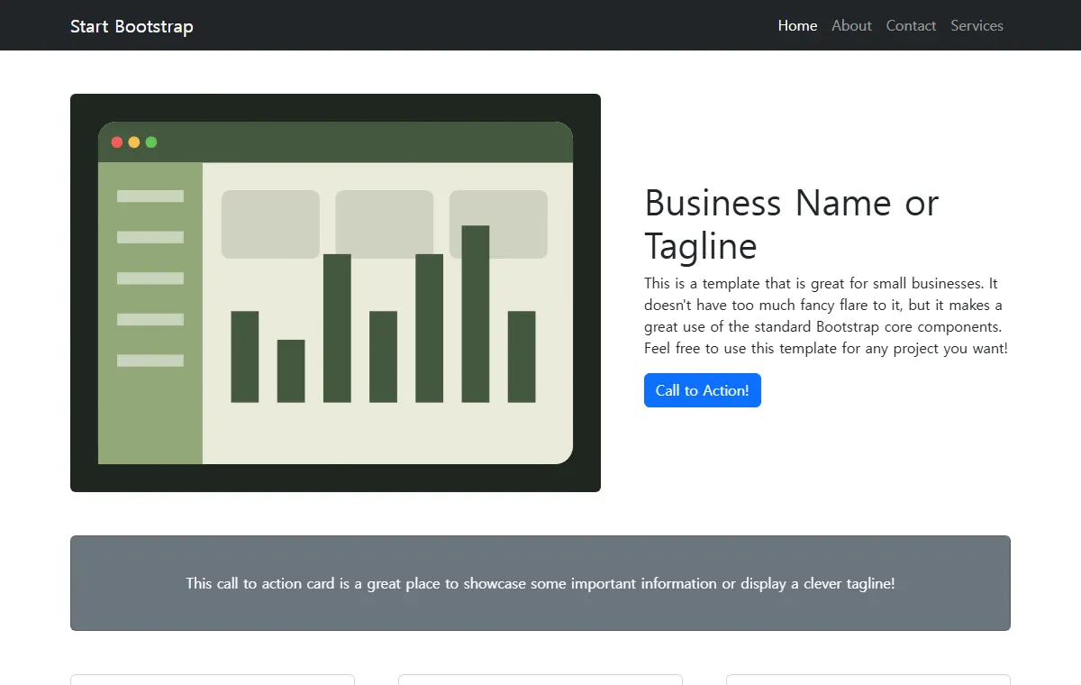Click the top line in illustration's green sidebar
This screenshot has width=1081, height=685.
click(150, 196)
